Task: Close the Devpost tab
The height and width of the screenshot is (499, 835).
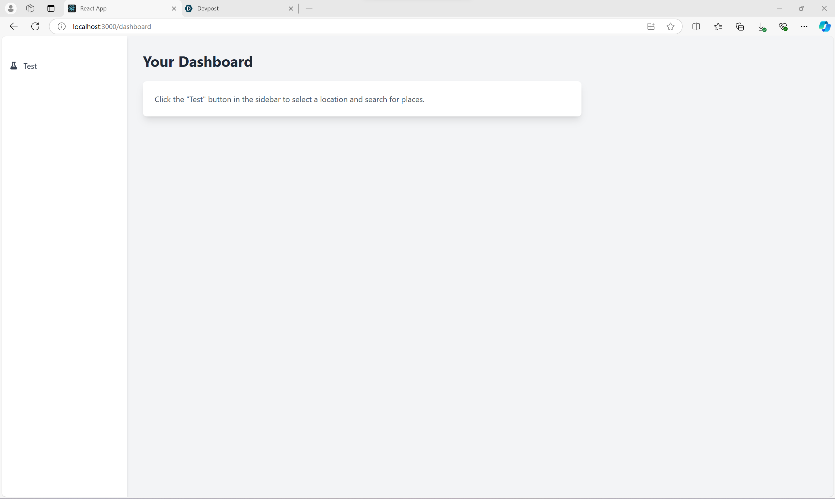Action: 291,8
